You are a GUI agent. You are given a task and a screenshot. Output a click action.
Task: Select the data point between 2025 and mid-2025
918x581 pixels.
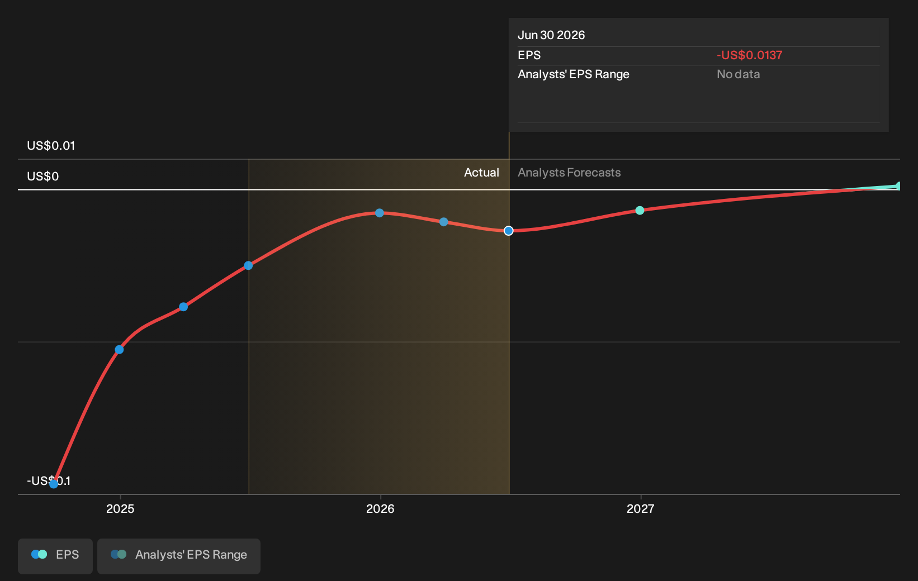click(183, 307)
